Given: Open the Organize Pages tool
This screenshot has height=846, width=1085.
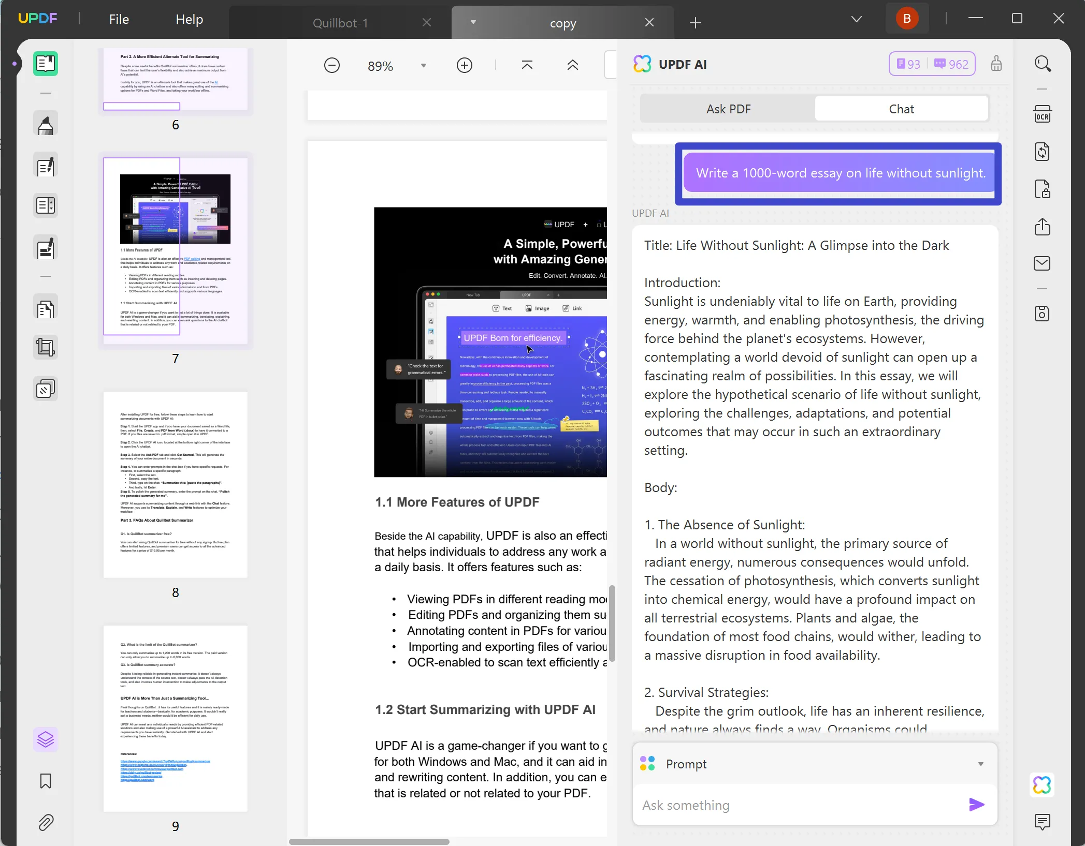Looking at the screenshot, I should (x=46, y=205).
